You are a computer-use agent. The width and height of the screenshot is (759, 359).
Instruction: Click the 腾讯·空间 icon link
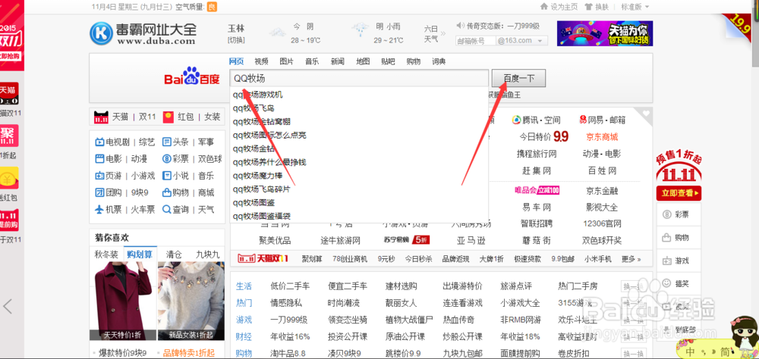tap(536, 120)
